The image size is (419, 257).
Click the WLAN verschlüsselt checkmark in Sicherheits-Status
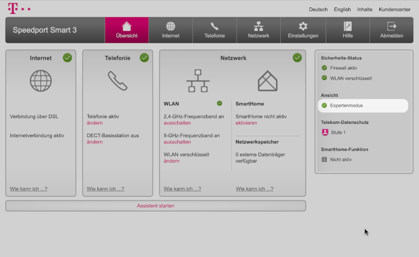point(324,78)
